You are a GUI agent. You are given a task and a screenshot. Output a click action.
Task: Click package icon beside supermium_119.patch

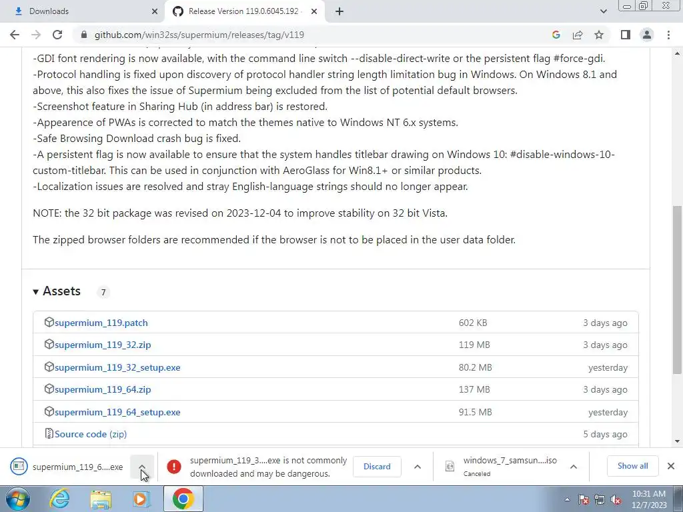point(49,322)
